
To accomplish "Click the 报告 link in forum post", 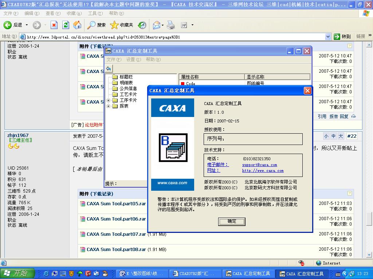I will point(334,116).
